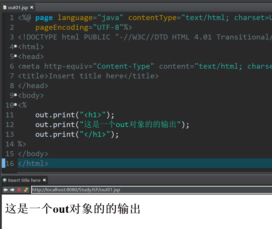Click the JSP file icon on out01.jsp tab
The width and height of the screenshot is (272, 229).
coord(5,7)
